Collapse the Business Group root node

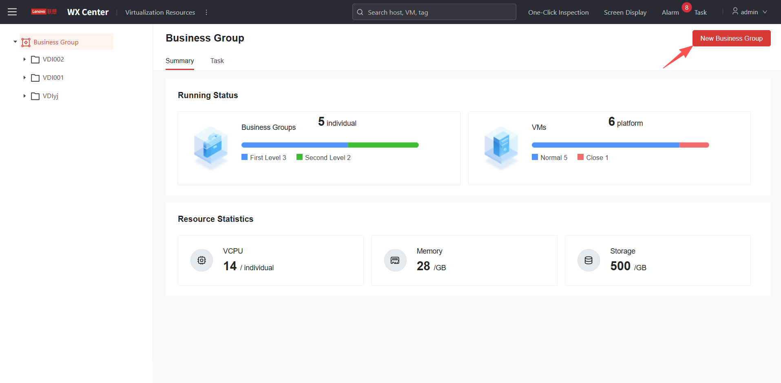[15, 42]
